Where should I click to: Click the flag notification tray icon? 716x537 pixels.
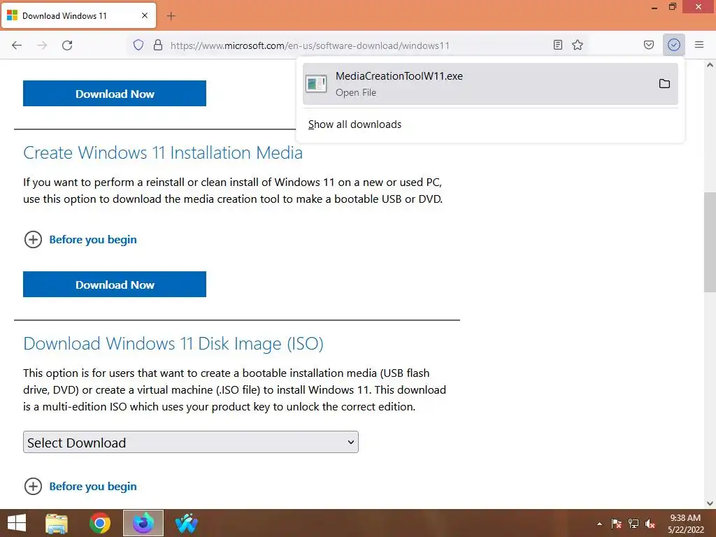(617, 524)
